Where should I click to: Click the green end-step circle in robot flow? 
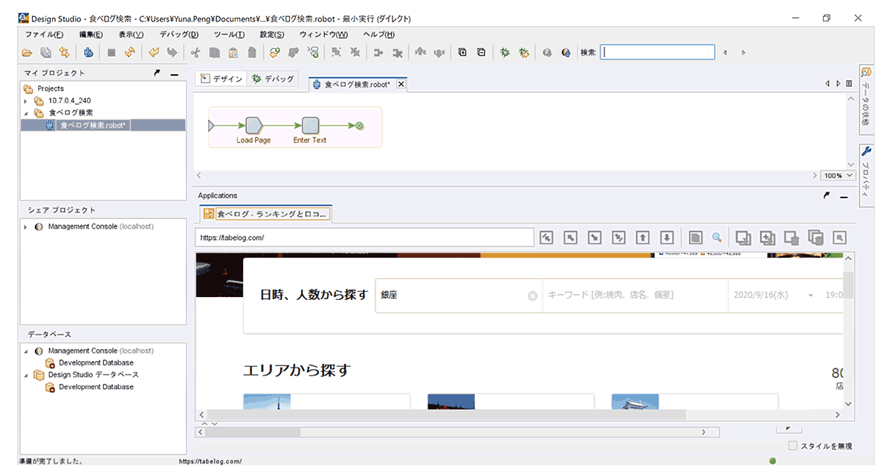(x=360, y=125)
